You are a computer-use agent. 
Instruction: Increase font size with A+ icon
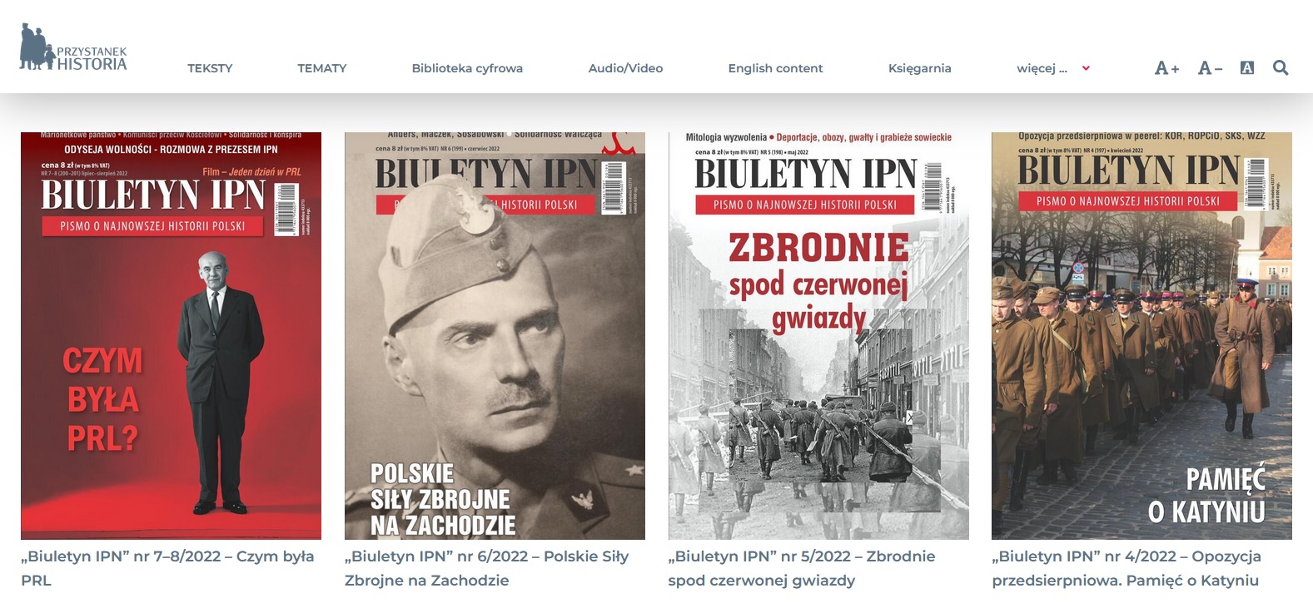coord(1166,68)
